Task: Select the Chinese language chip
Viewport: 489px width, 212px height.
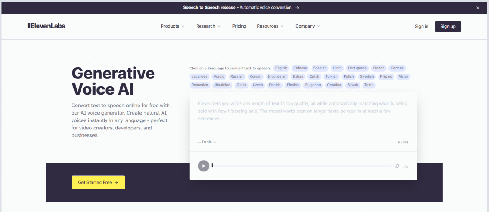Action: pos(300,68)
